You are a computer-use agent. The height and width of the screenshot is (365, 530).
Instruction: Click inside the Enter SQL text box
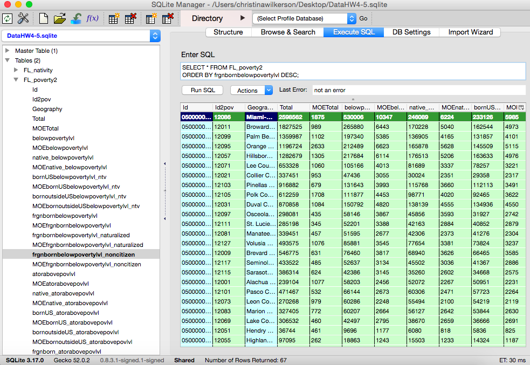353,71
